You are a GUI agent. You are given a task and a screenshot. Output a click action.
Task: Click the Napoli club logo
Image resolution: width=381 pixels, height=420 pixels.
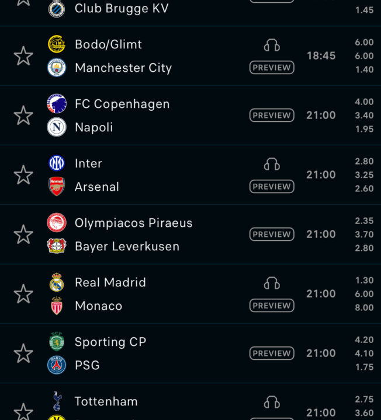coord(57,127)
